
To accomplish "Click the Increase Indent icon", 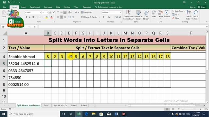I will pos(73,17).
